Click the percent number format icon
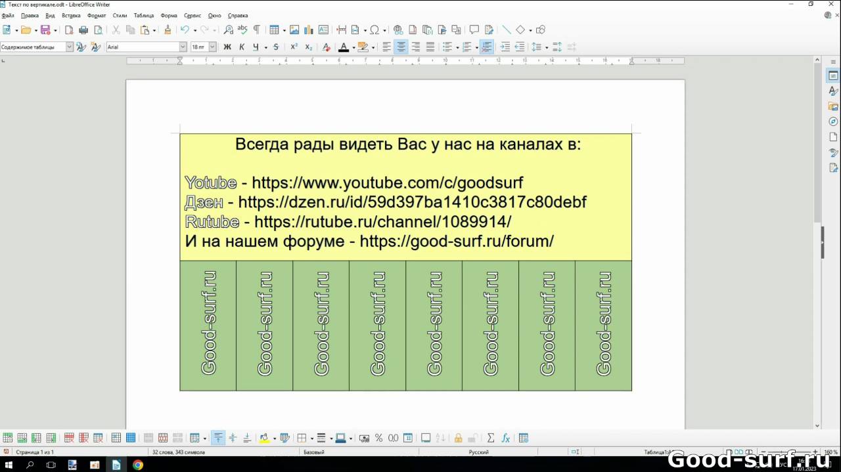The height and width of the screenshot is (472, 841). tap(378, 438)
